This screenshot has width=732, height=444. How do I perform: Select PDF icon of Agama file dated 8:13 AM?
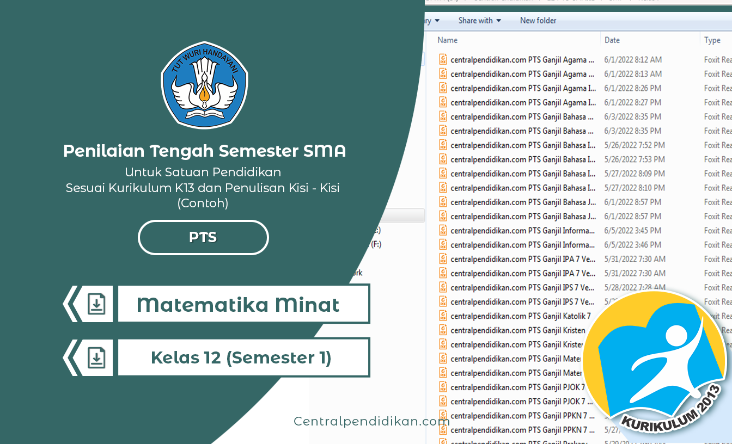pos(443,74)
